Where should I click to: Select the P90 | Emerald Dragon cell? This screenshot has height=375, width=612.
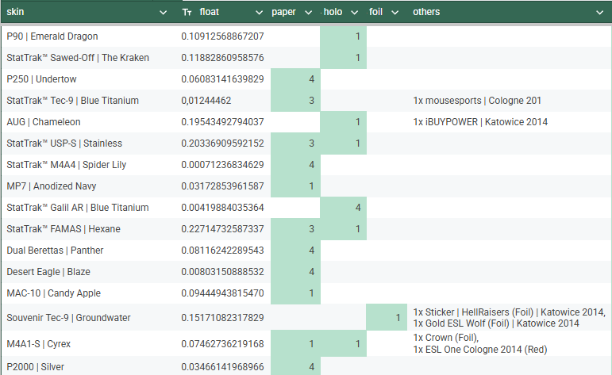click(90, 36)
